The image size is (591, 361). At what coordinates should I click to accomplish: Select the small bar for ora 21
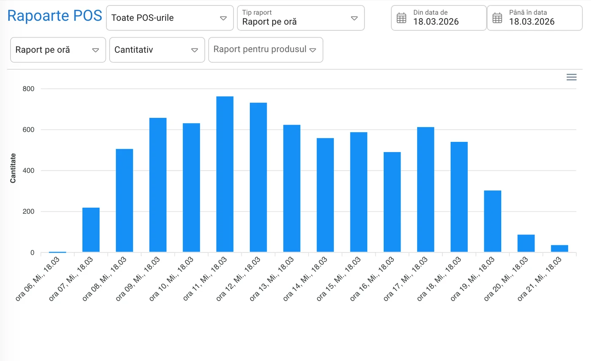coord(559,248)
